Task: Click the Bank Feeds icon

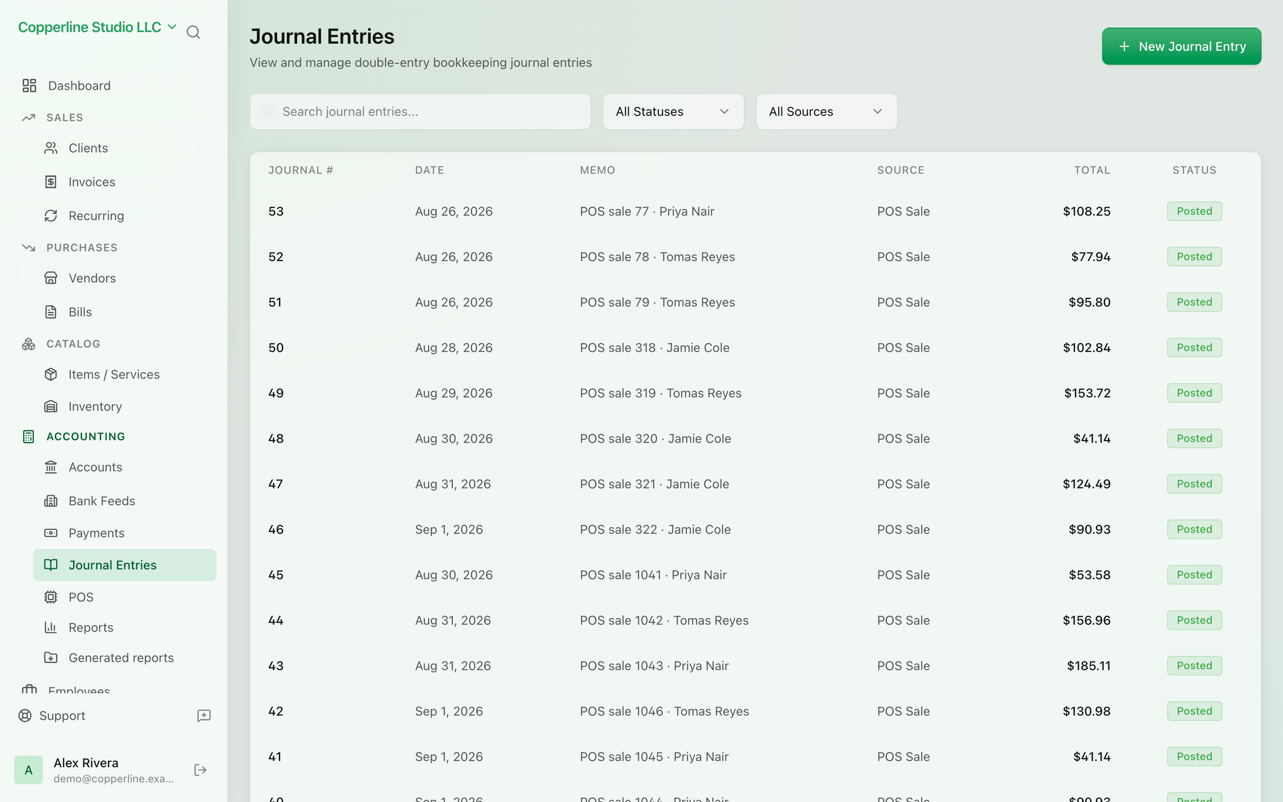Action: [x=51, y=501]
